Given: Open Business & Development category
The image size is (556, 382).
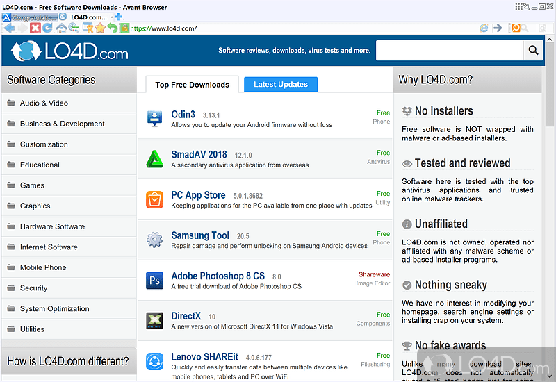Looking at the screenshot, I should (69, 124).
